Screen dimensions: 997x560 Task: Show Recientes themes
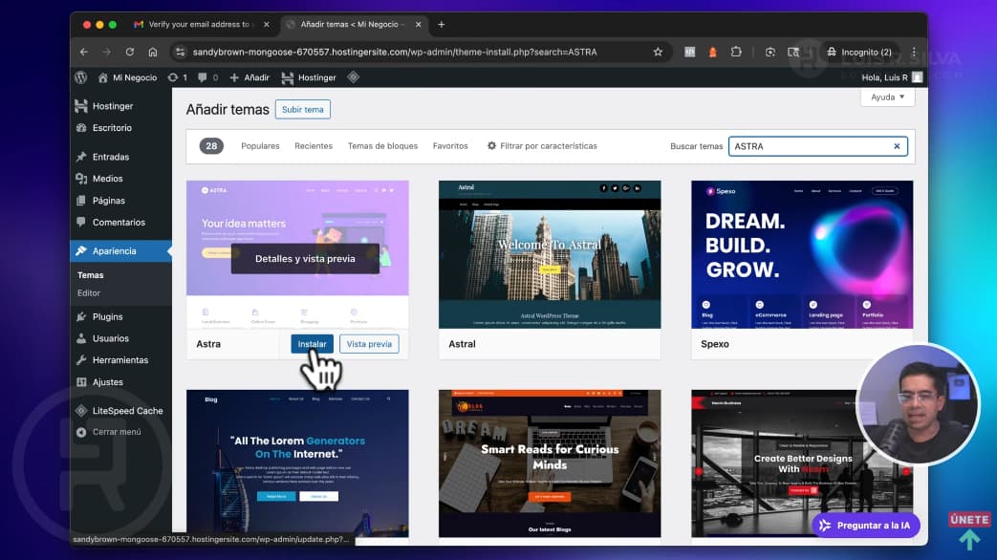coord(314,146)
